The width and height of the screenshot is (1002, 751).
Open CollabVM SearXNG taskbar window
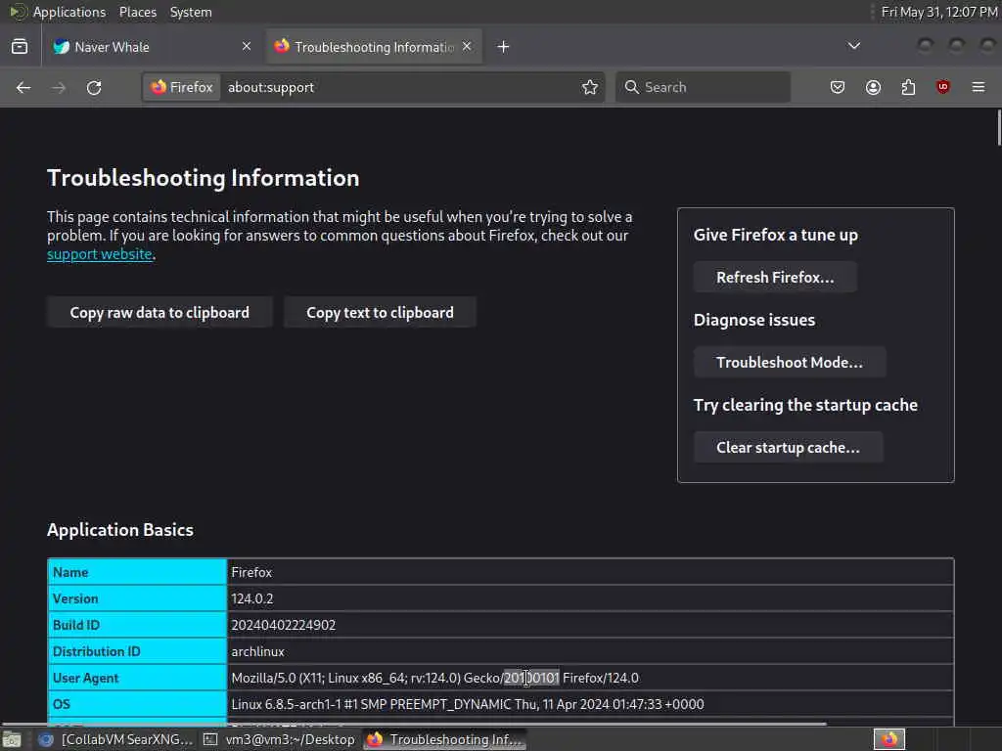pos(115,739)
